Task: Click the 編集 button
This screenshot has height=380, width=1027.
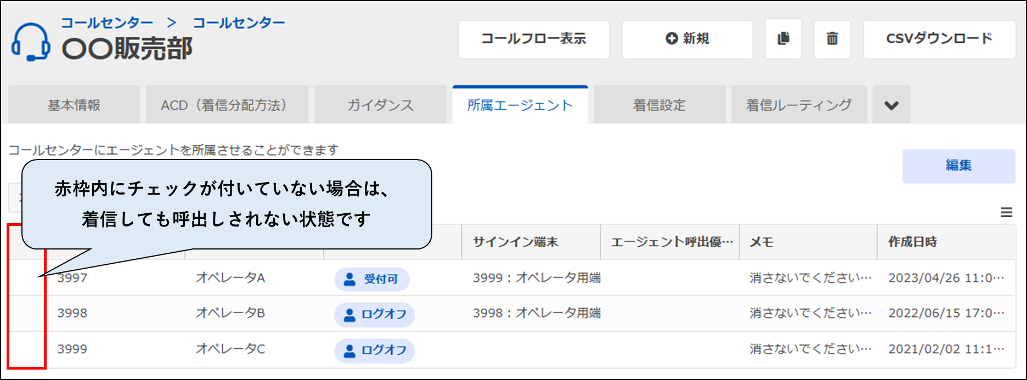Action: point(958,166)
